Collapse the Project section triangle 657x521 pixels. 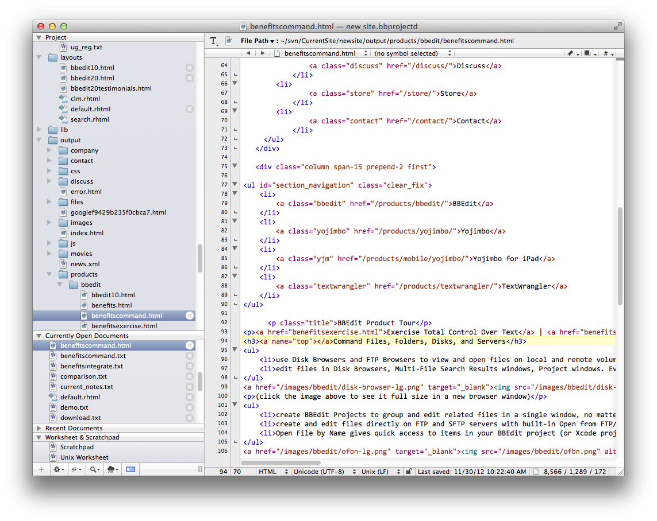pos(39,37)
